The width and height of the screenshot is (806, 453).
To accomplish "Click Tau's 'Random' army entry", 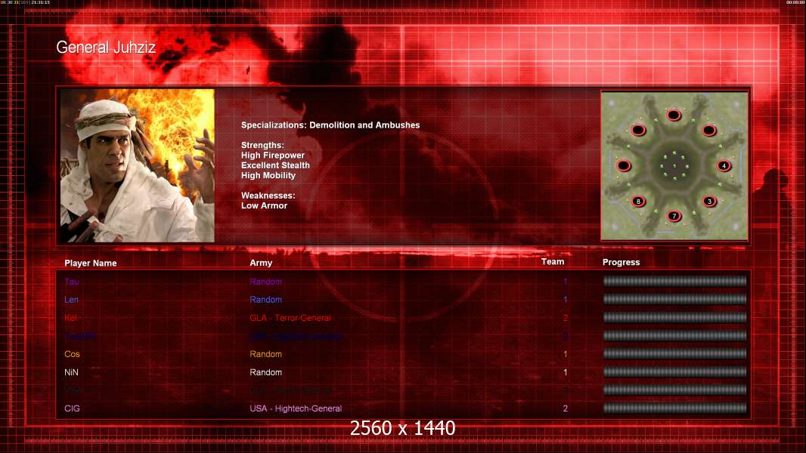I will pyautogui.click(x=265, y=282).
